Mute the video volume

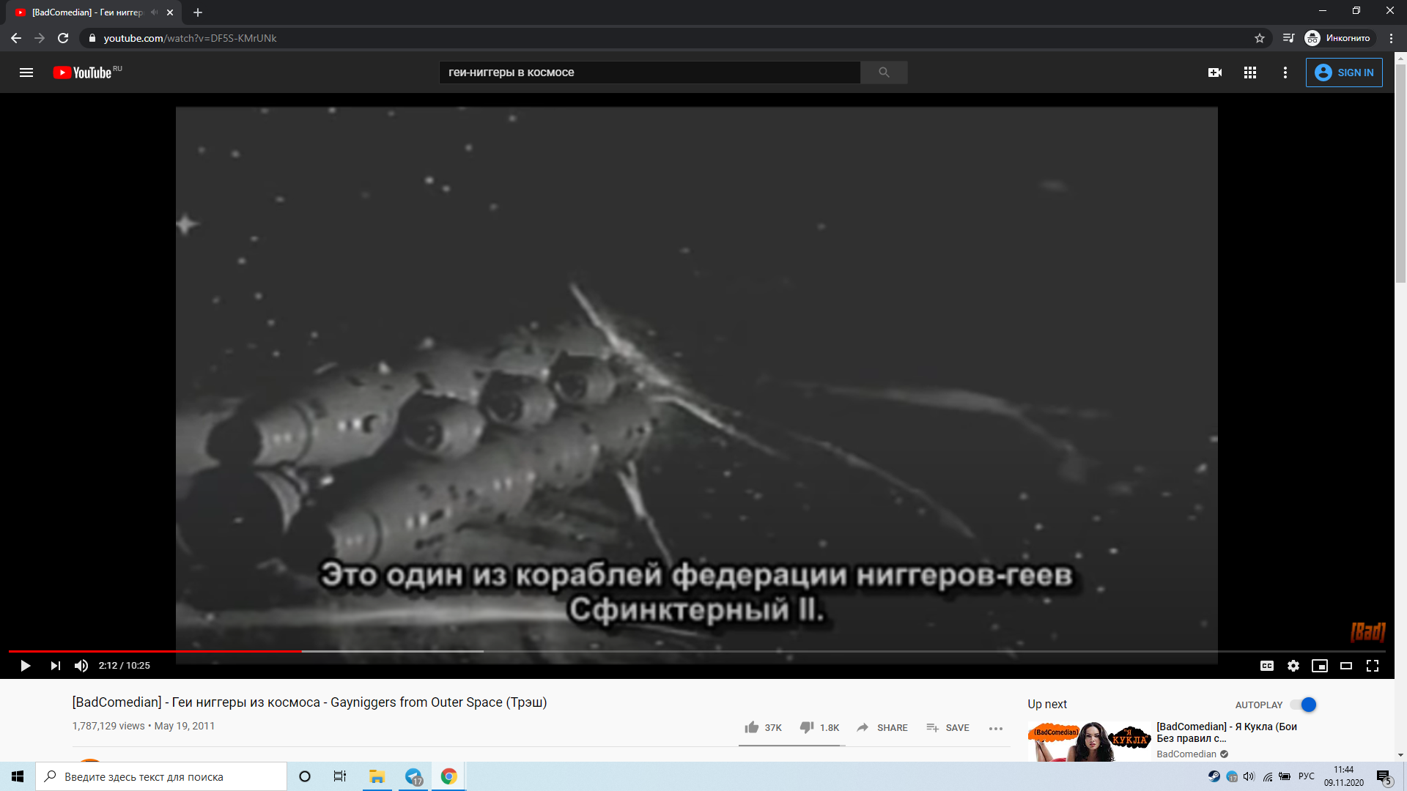click(81, 666)
